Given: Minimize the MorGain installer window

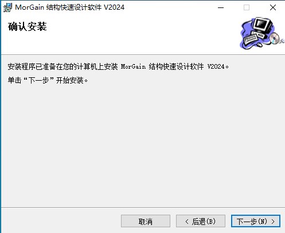Looking at the screenshot, I should click(221, 7).
